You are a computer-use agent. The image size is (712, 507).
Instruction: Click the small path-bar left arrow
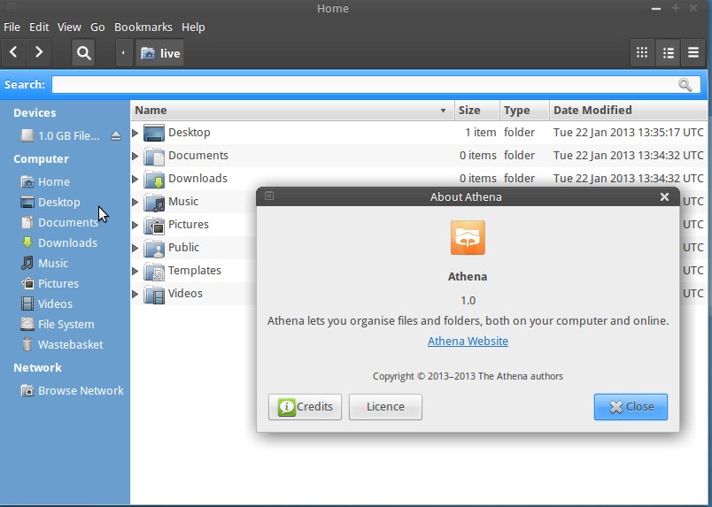click(x=123, y=53)
